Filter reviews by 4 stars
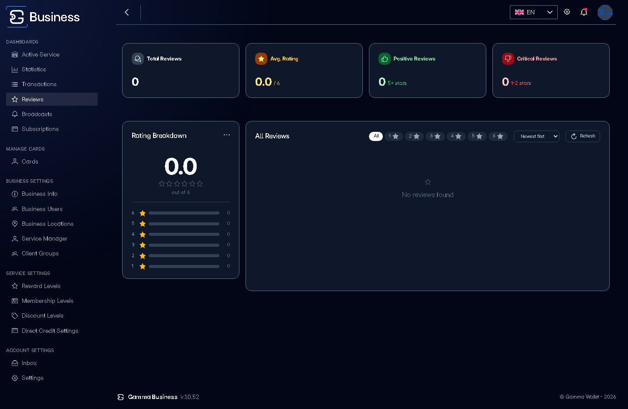Image resolution: width=628 pixels, height=409 pixels. [x=456, y=136]
